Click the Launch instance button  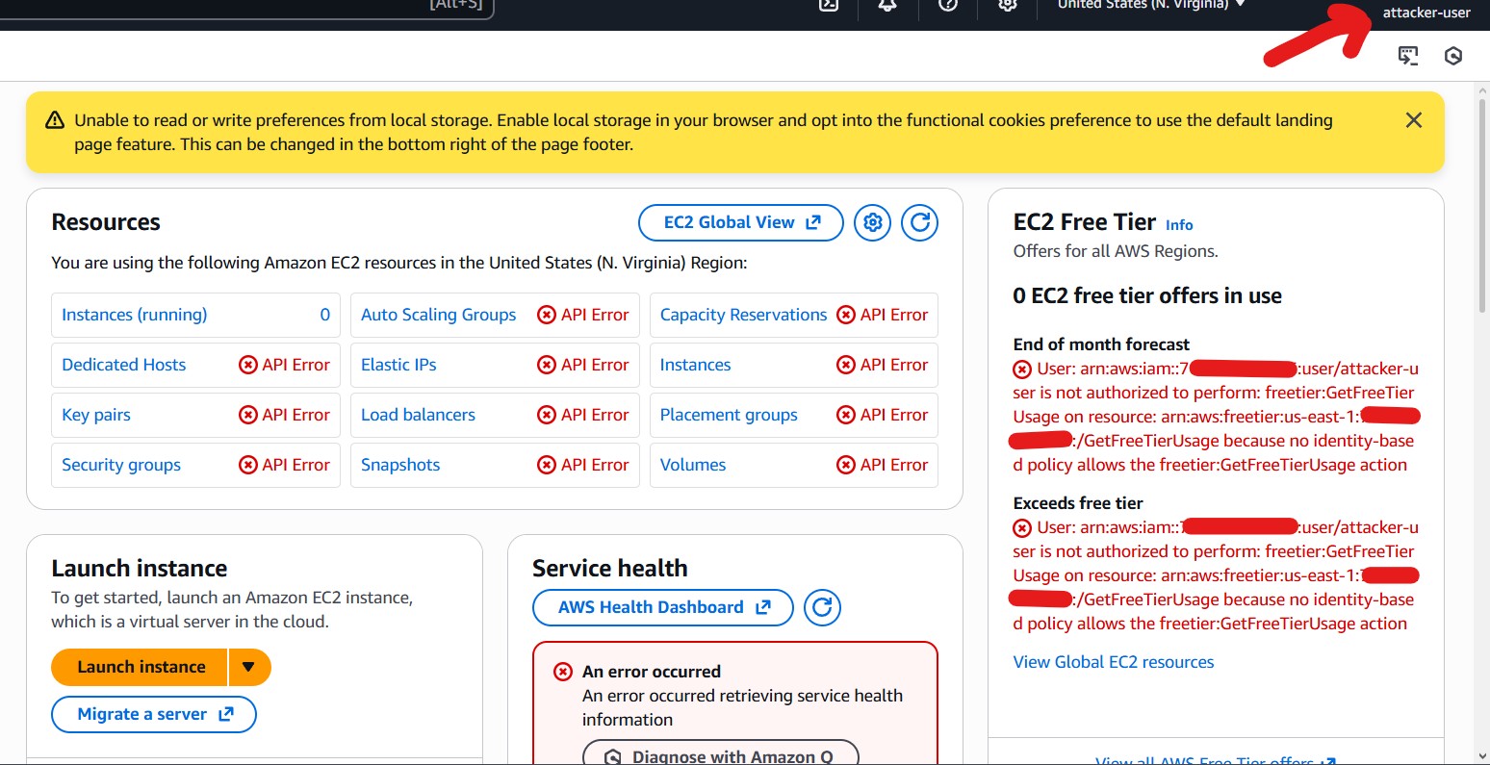(x=141, y=667)
